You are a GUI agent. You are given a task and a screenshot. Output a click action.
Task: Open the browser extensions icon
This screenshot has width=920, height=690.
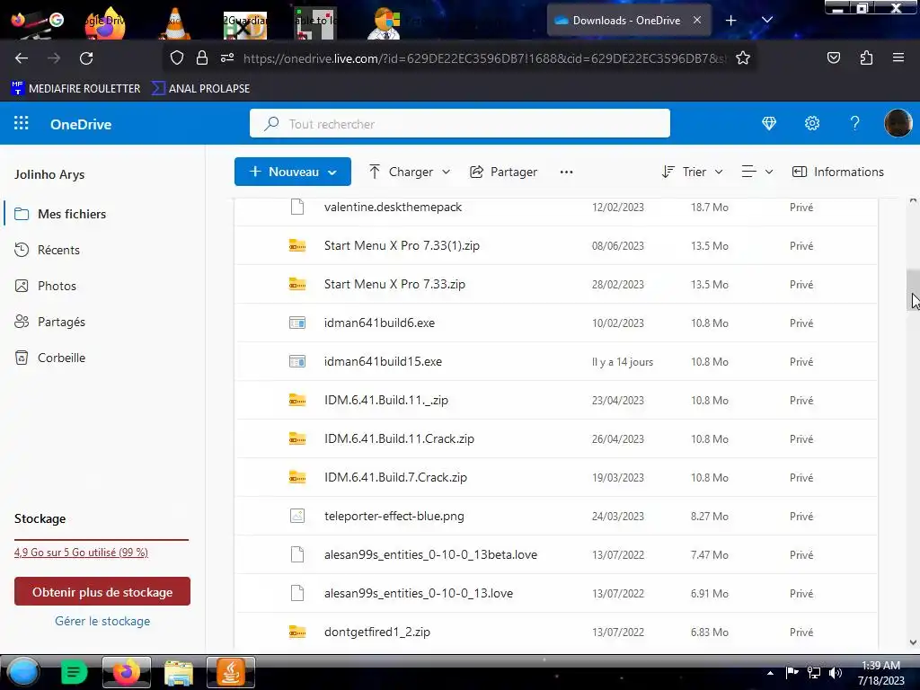pos(866,57)
